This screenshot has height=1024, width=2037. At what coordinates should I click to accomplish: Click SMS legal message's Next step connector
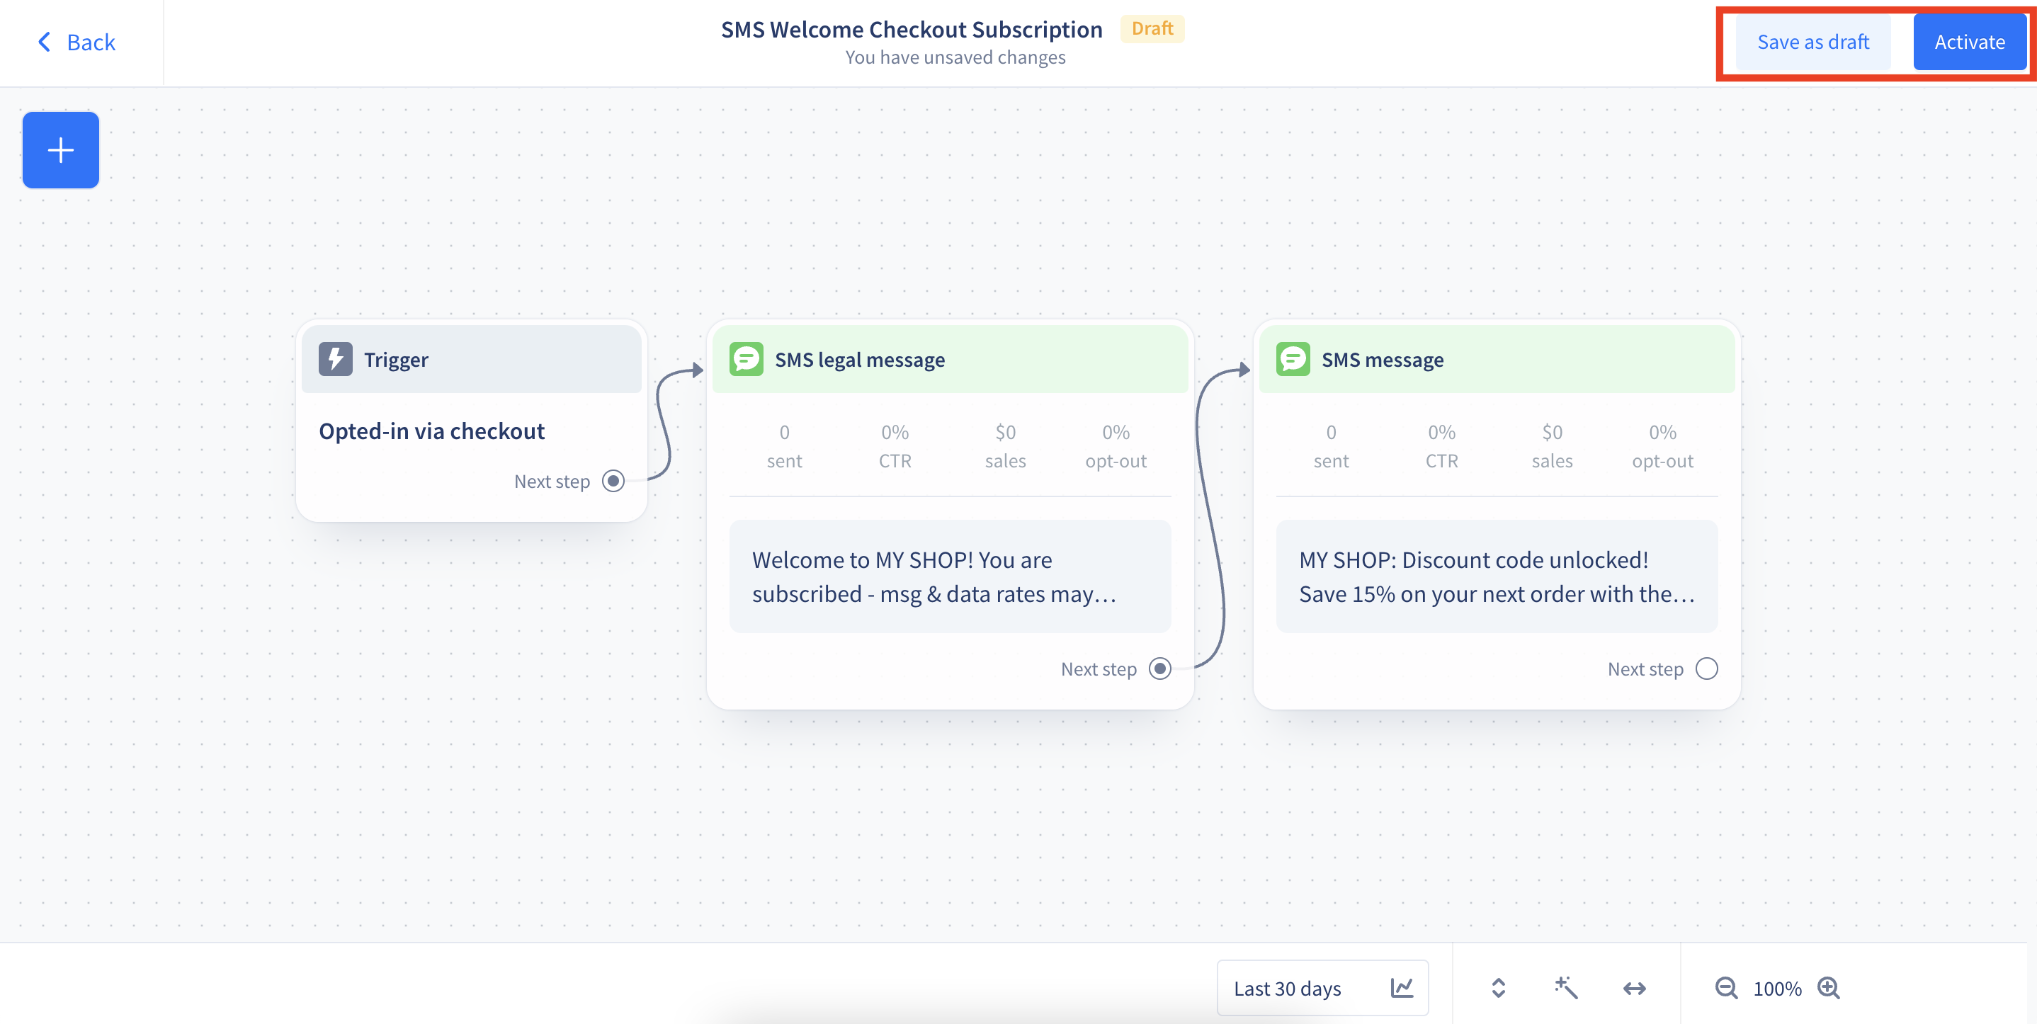coord(1160,669)
